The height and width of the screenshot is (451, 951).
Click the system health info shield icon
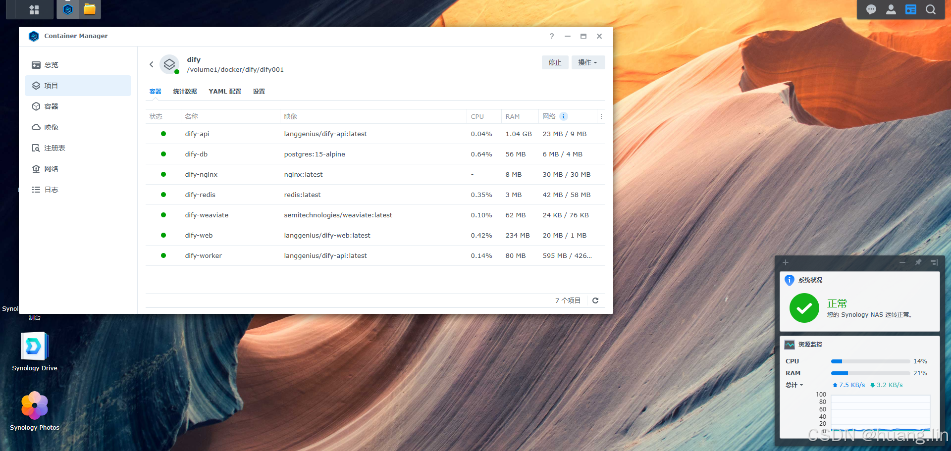[790, 280]
